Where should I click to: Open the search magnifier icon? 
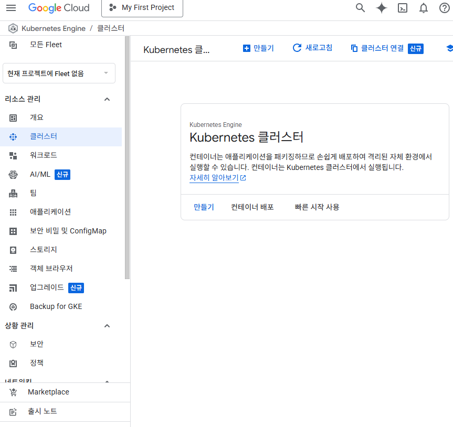[360, 8]
